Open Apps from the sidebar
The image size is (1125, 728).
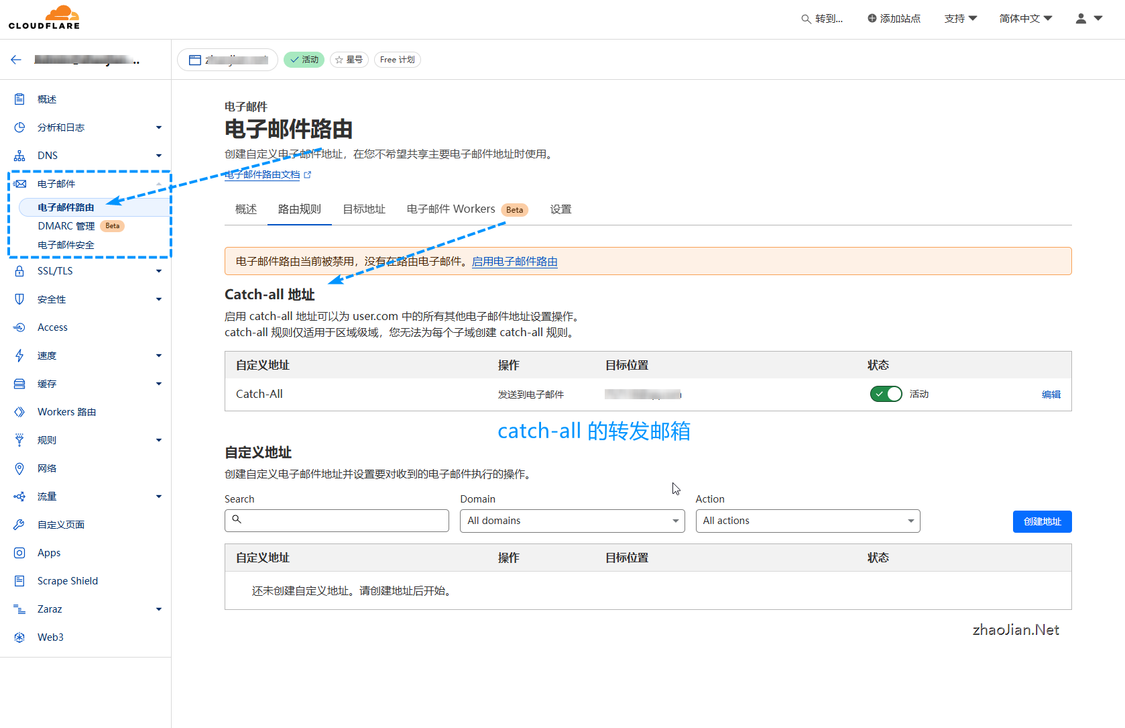coord(19,552)
